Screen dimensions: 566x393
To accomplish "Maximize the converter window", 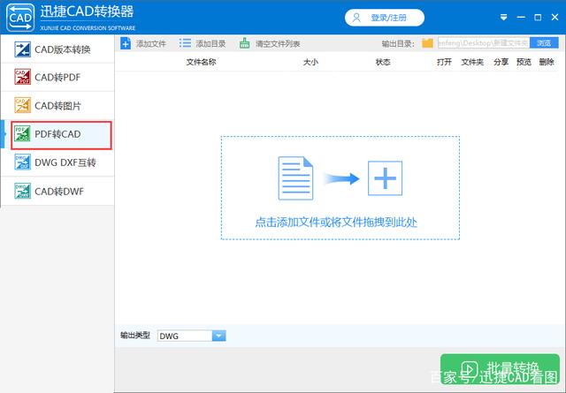I will (x=538, y=18).
